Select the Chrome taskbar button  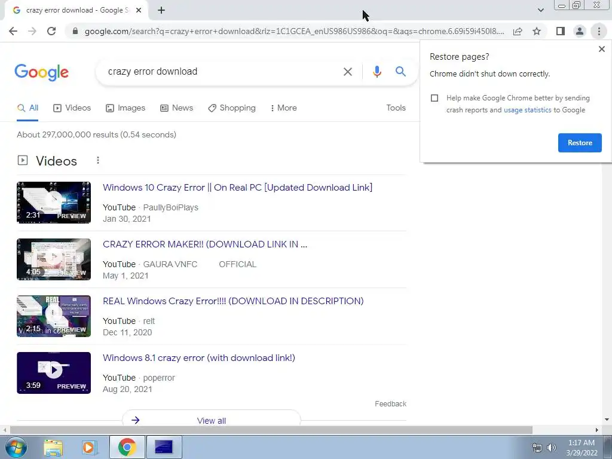tap(127, 447)
